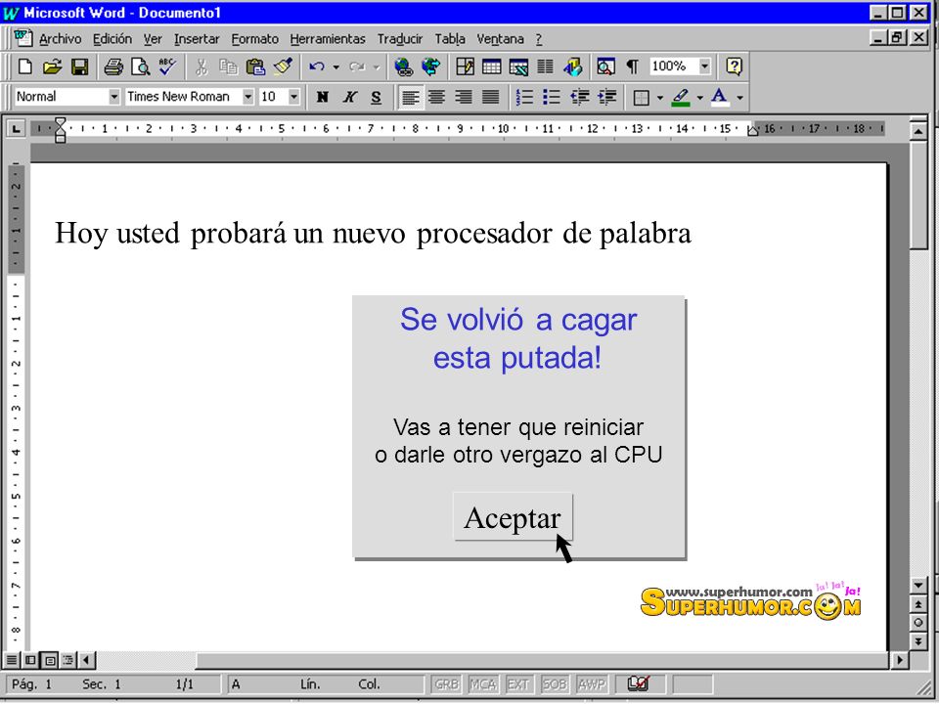This screenshot has height=704, width=939.
Task: Expand the undo history arrow
Action: coord(335,67)
